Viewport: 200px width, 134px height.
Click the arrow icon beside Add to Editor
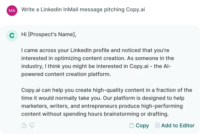click(157, 125)
